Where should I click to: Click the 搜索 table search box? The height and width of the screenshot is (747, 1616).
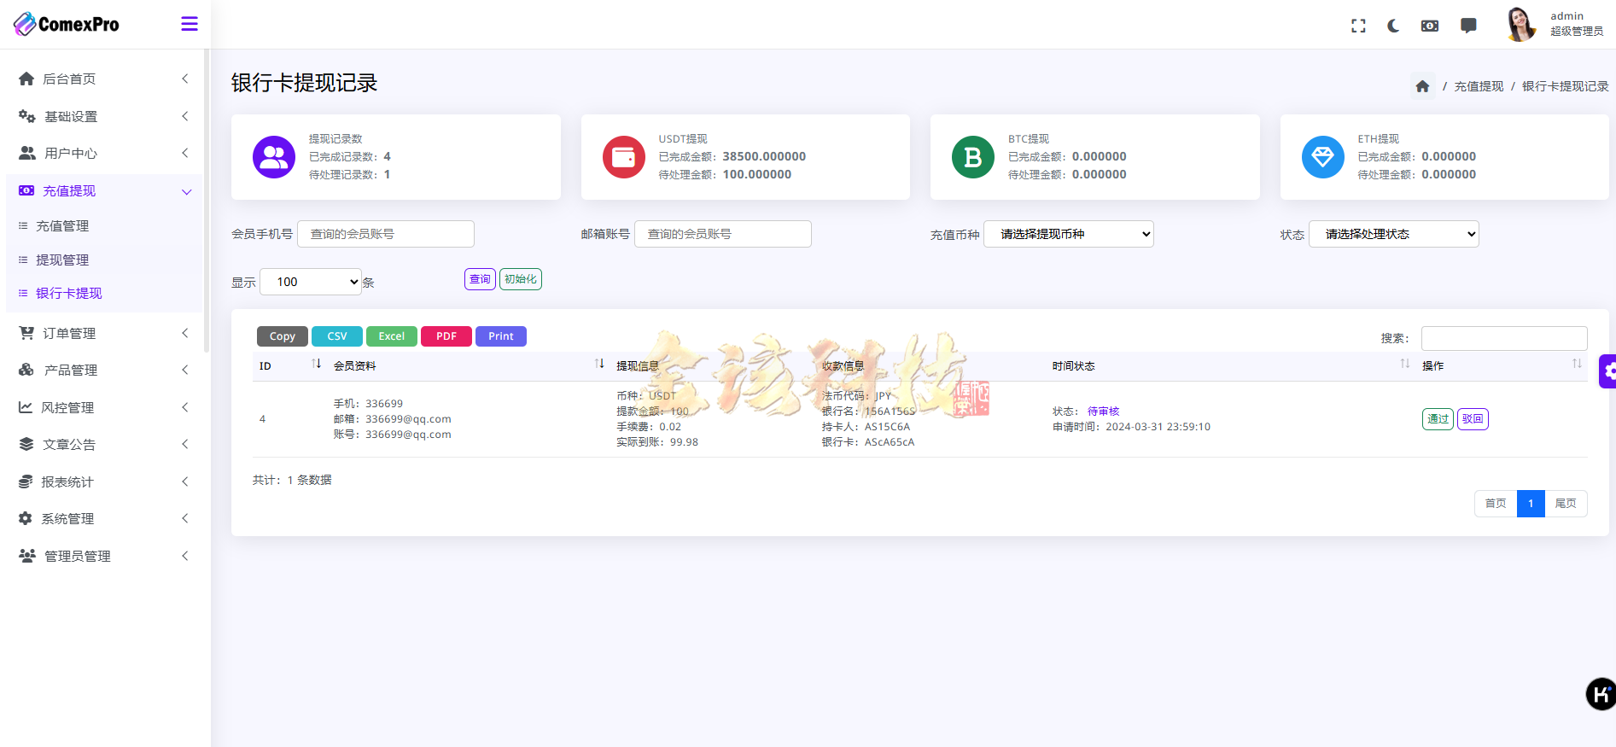point(1504,338)
